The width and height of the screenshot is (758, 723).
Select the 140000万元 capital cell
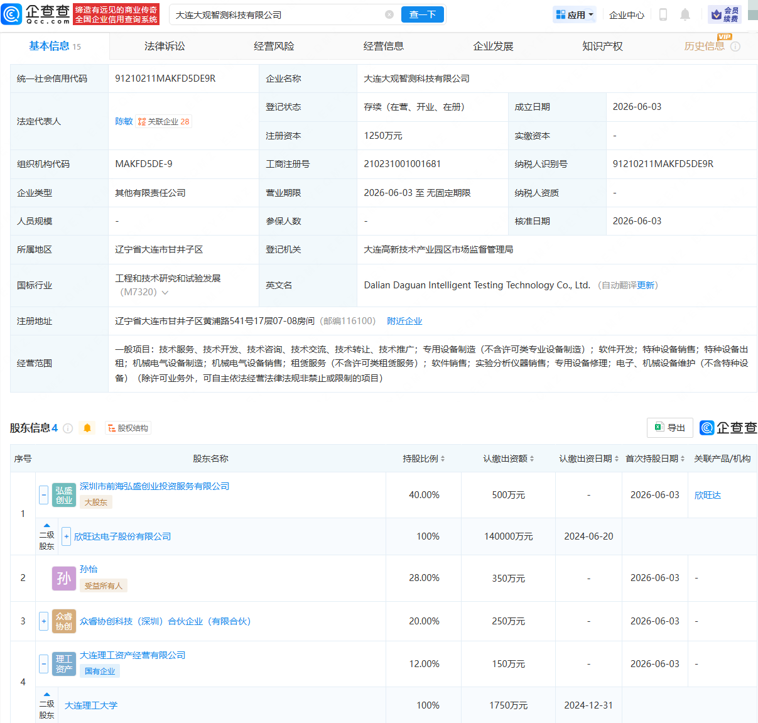[x=509, y=536]
